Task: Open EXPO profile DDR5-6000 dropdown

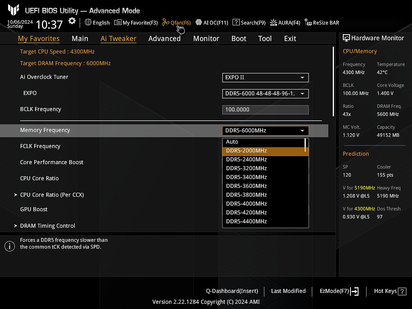Action: pos(266,93)
